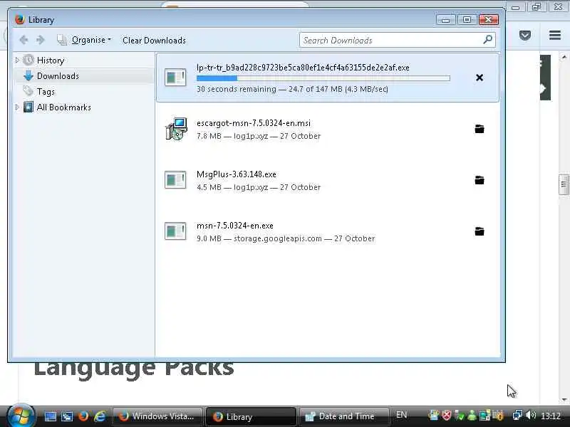
Task: Close the Library window
Action: [489, 20]
